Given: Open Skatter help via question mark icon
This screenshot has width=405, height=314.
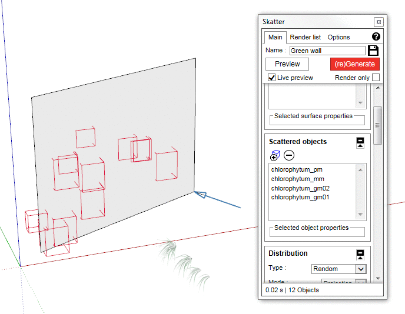Looking at the screenshot, I should tap(376, 36).
